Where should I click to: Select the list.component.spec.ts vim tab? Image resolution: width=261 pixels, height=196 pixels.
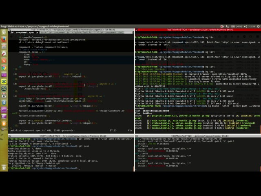coord(24,32)
